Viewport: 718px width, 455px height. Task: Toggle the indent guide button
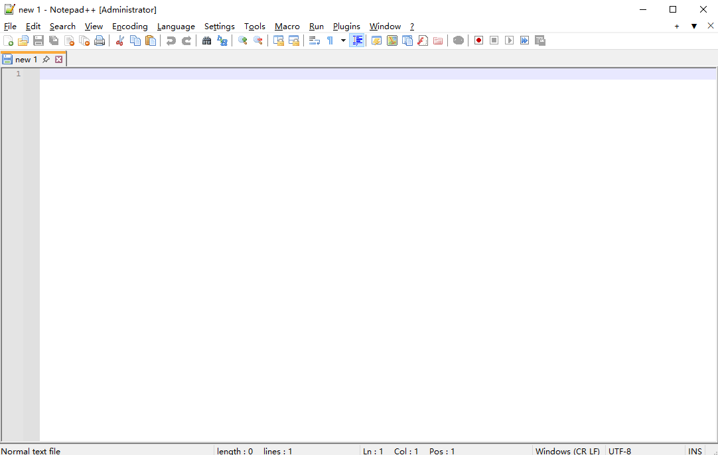(x=357, y=40)
